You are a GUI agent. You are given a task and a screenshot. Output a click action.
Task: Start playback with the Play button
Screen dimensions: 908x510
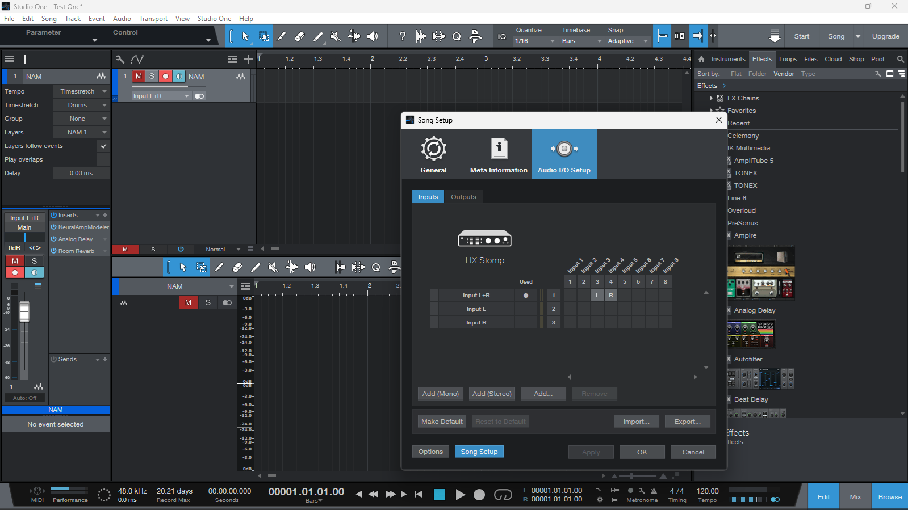click(x=460, y=495)
